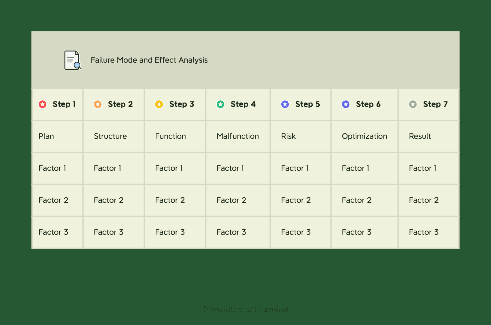The height and width of the screenshot is (325, 491).
Task: Select Factor 1 in the Malfunction column
Action: coord(238,168)
